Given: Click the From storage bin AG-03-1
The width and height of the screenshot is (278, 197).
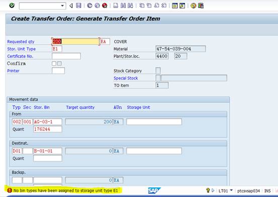Looking at the screenshot, I should click(x=48, y=122).
